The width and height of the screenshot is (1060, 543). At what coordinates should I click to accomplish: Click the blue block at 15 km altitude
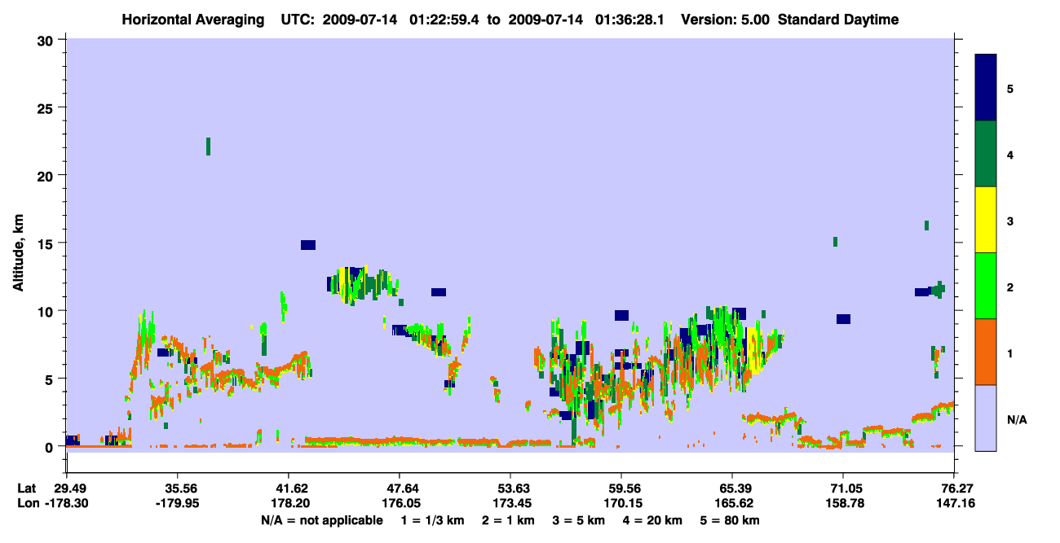tap(307, 245)
